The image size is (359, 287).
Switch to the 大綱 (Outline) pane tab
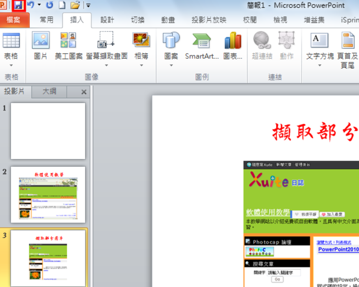coord(49,91)
